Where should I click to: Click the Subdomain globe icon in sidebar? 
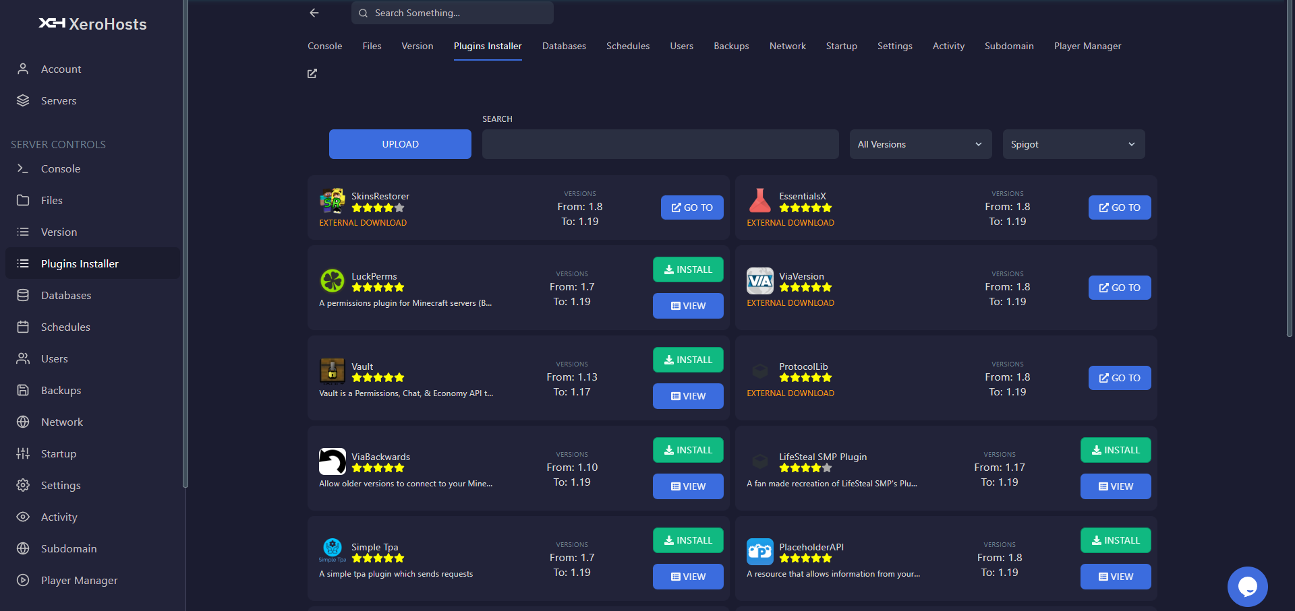click(23, 548)
